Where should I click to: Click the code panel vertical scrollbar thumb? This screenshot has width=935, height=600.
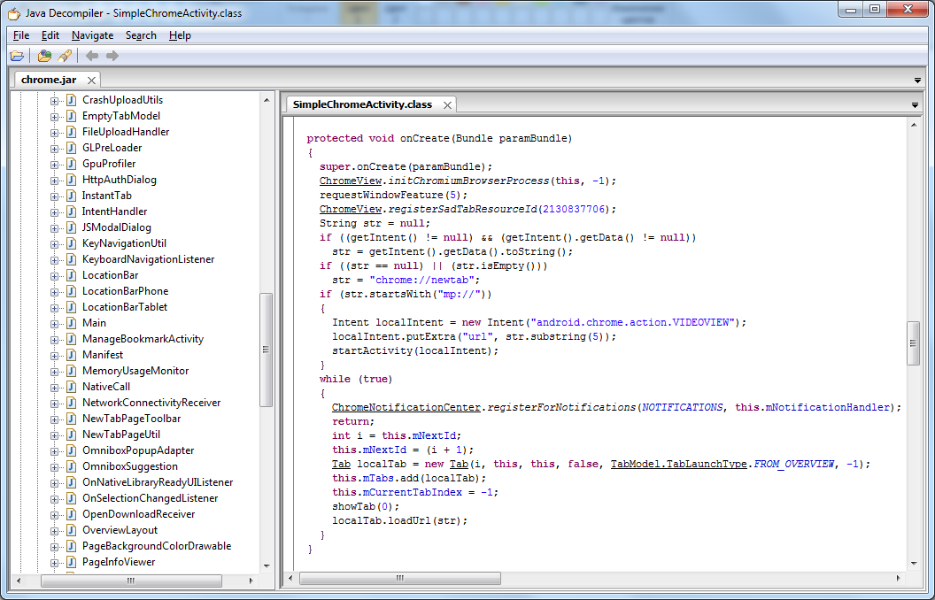tap(913, 343)
